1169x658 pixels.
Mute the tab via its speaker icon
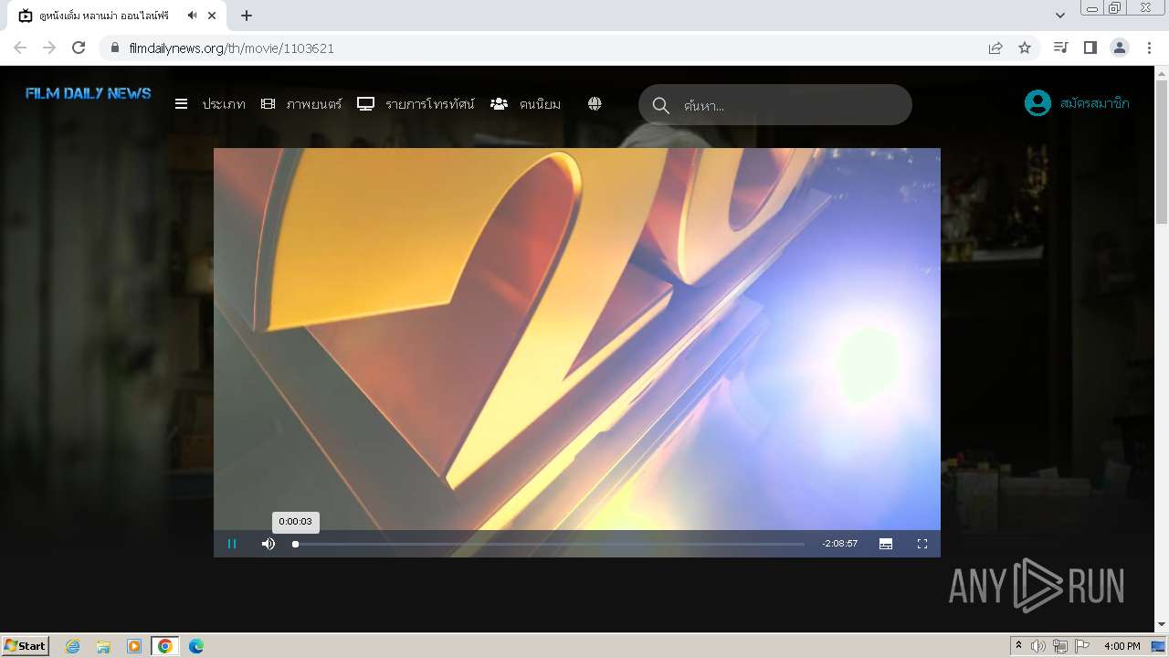click(193, 16)
